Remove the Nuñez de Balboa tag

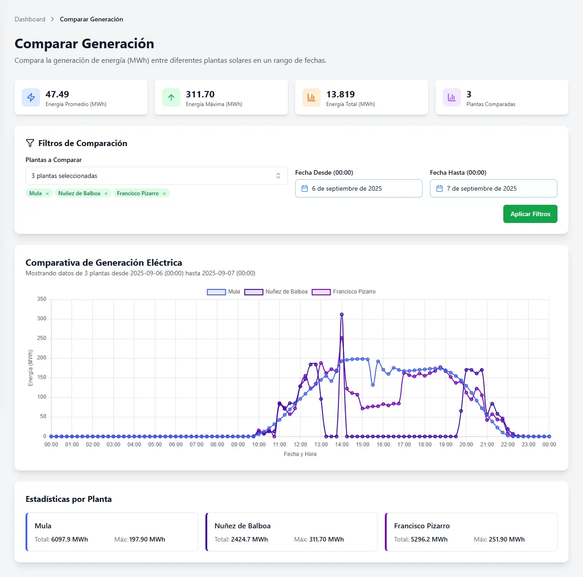(106, 193)
